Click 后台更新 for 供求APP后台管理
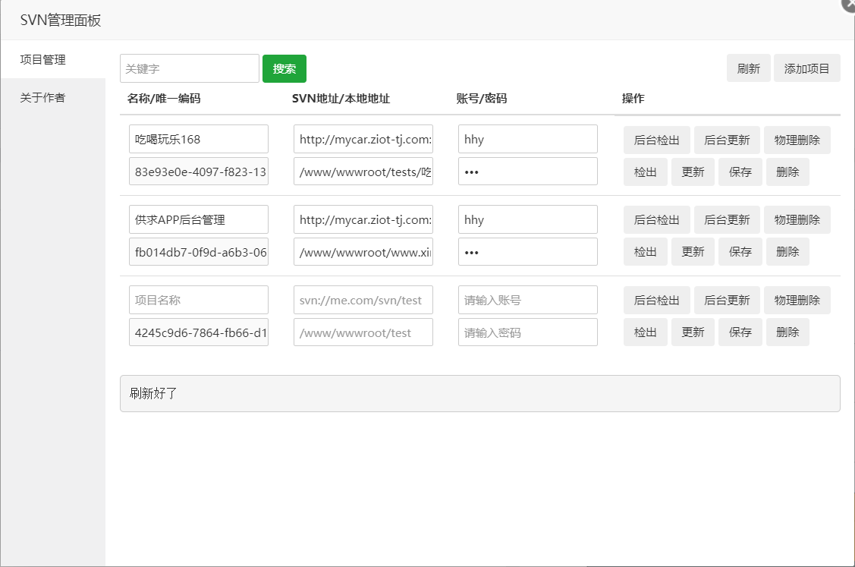Image resolution: width=855 pixels, height=567 pixels. (x=727, y=220)
